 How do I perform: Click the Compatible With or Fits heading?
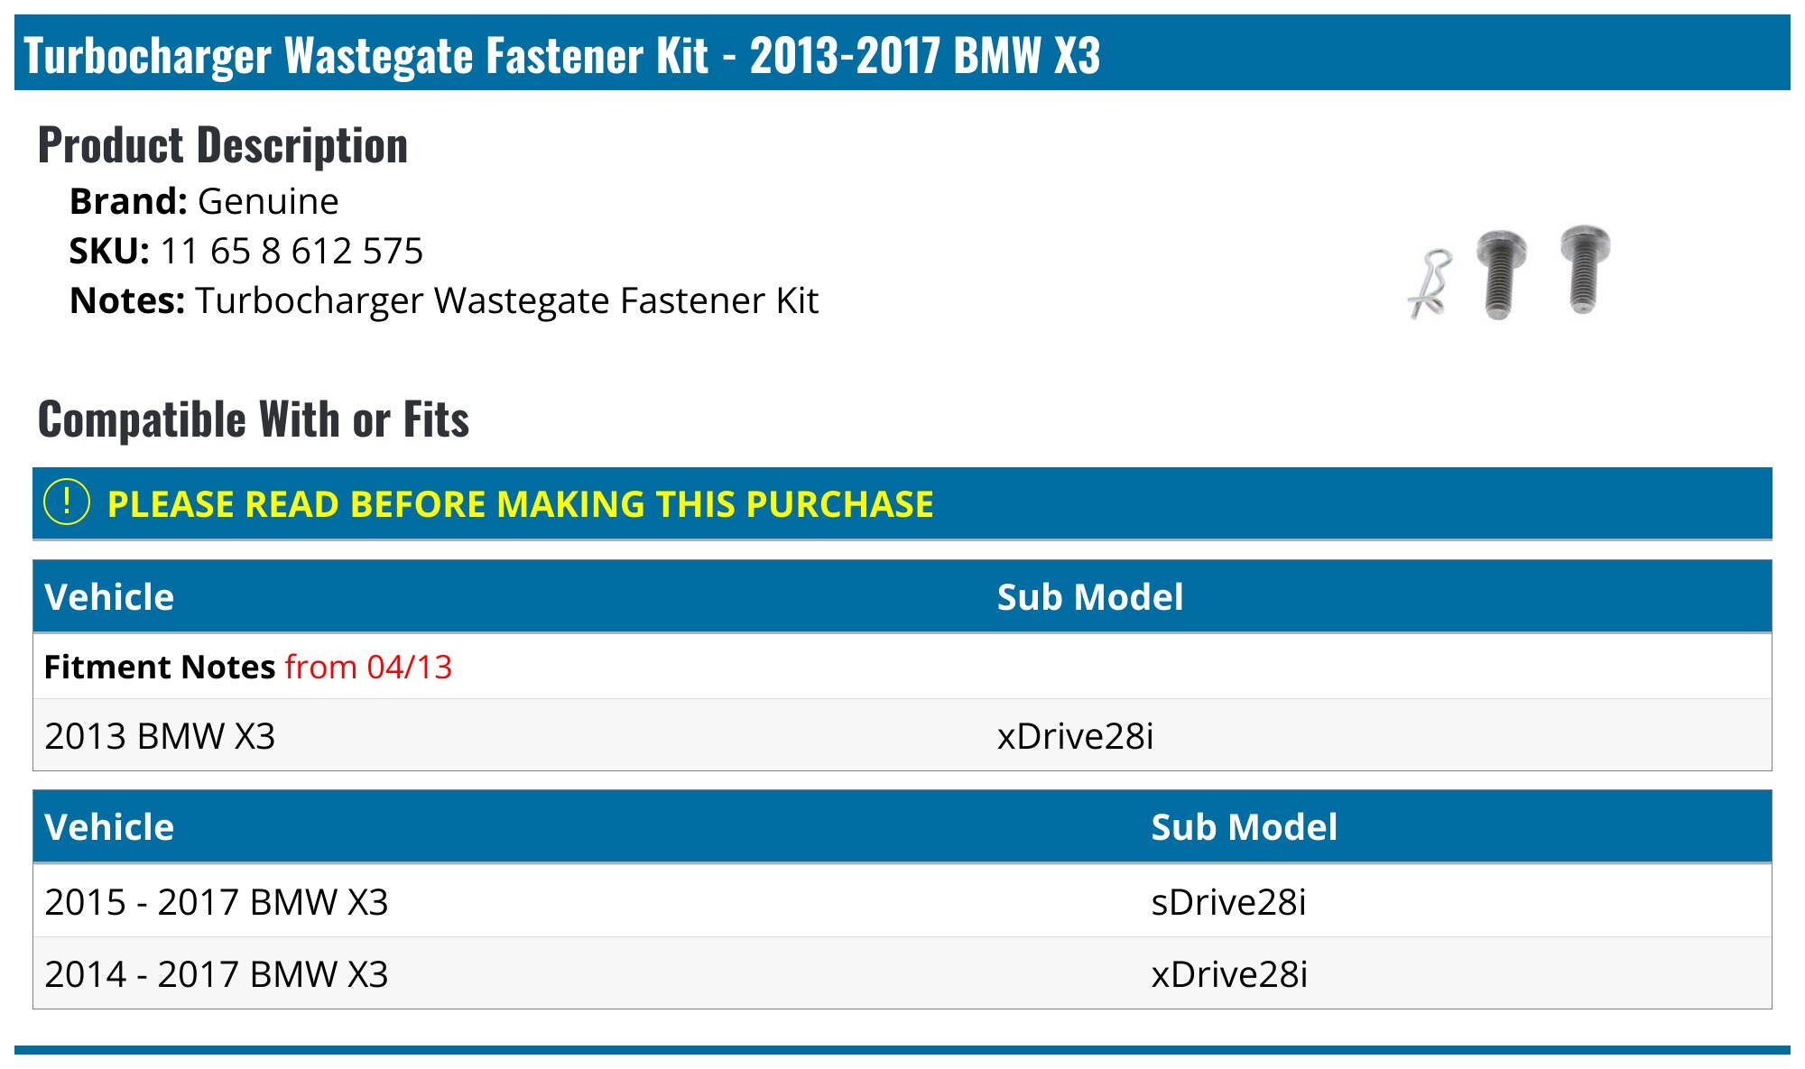click(x=254, y=419)
